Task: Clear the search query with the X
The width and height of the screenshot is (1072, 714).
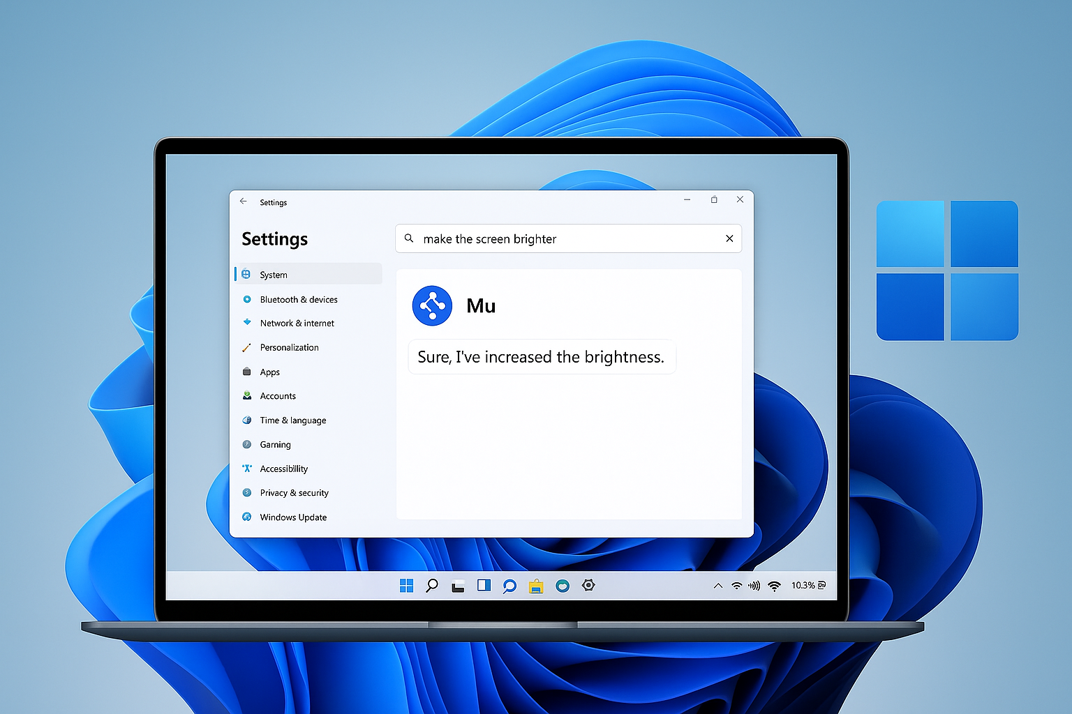Action: (x=729, y=238)
